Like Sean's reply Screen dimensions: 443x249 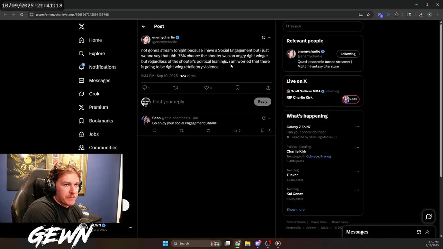pyautogui.click(x=208, y=131)
